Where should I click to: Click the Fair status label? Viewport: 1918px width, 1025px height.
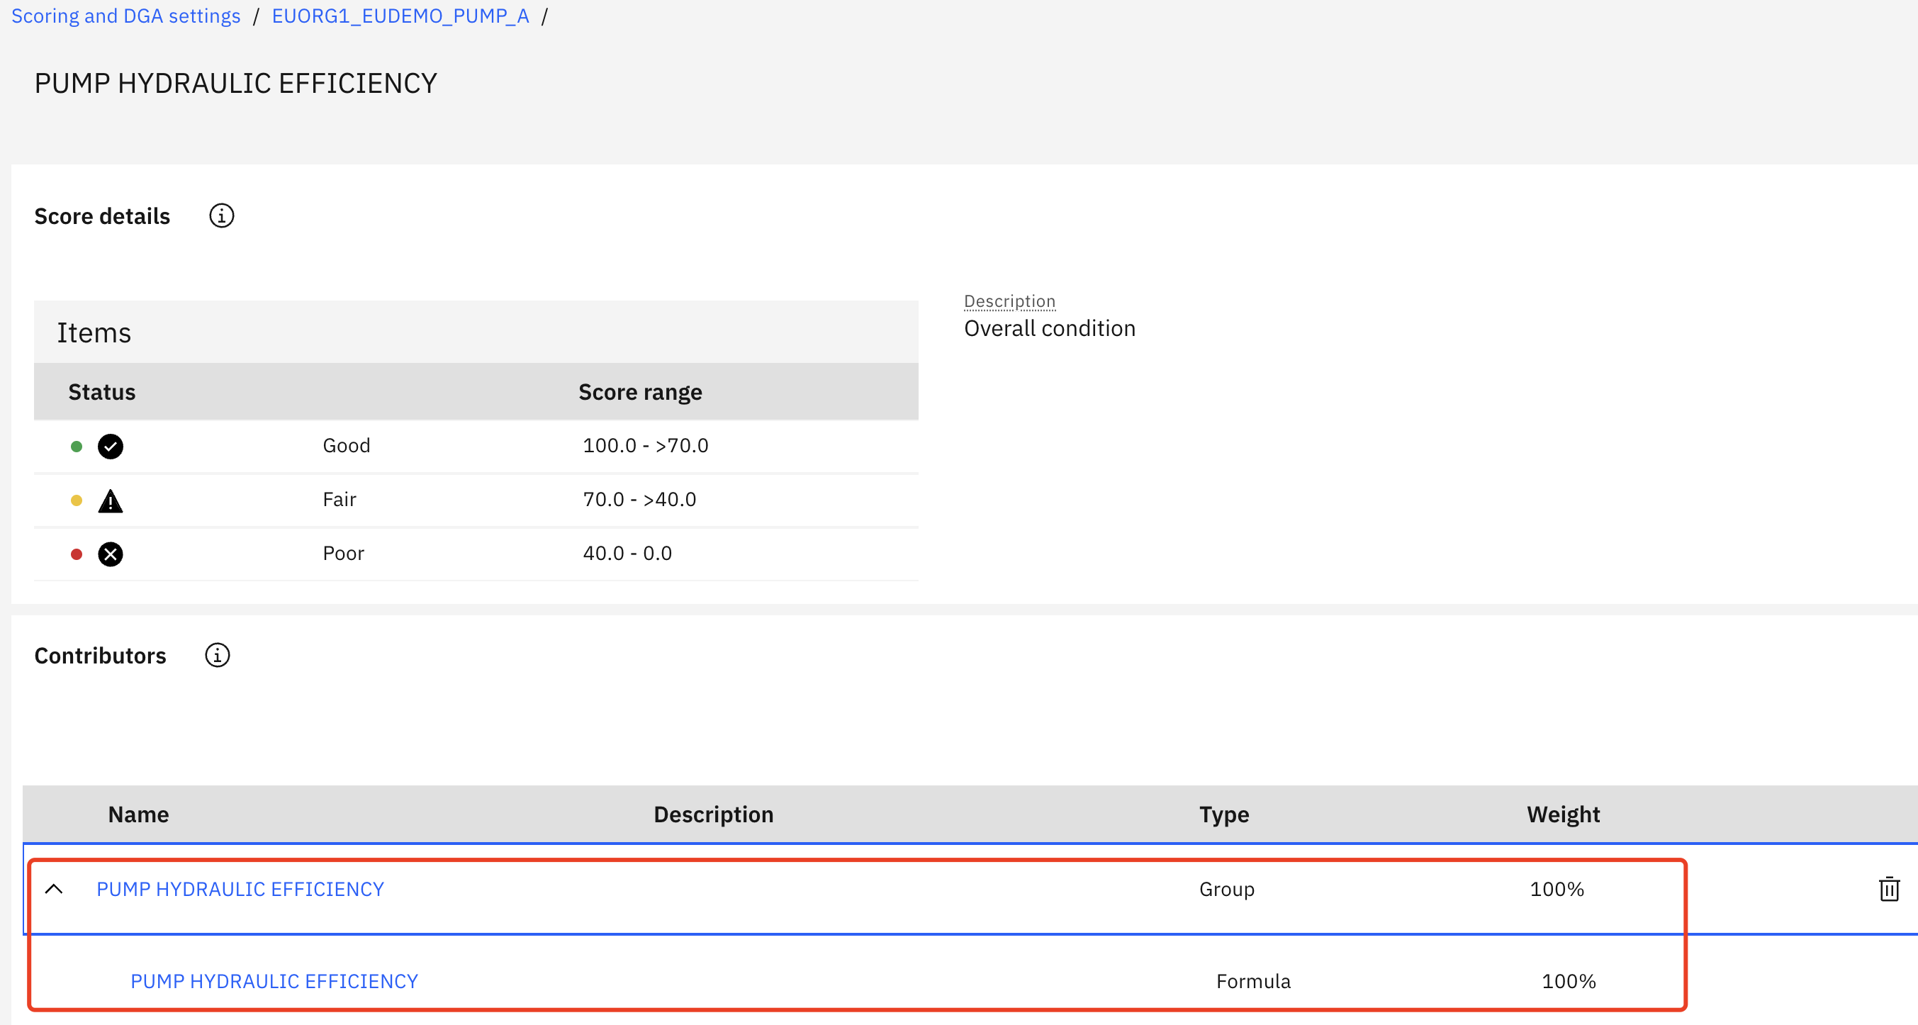click(x=340, y=499)
